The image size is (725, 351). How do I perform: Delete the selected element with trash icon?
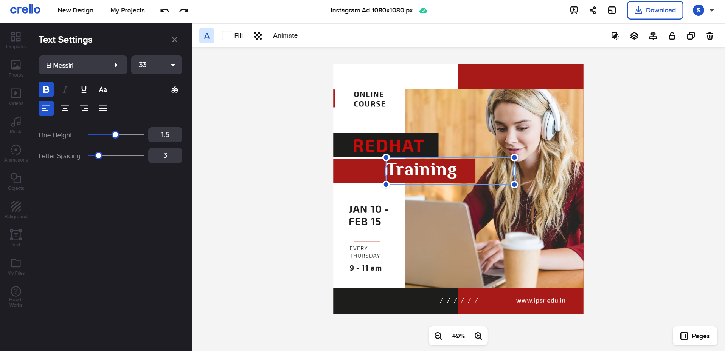point(710,36)
